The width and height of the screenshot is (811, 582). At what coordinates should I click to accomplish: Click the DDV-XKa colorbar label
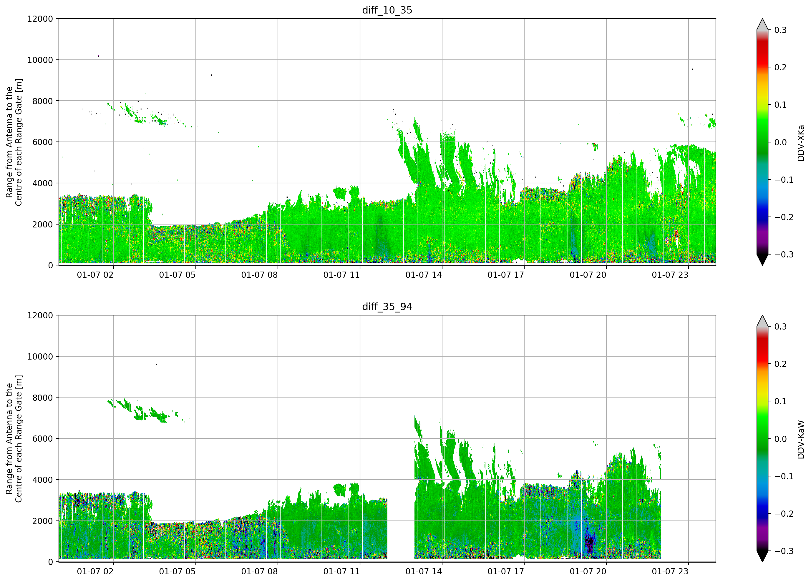pos(801,143)
